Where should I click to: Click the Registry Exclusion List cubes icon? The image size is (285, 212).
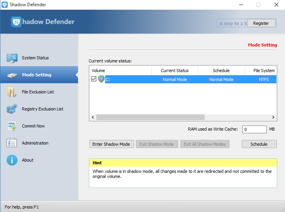(12, 109)
